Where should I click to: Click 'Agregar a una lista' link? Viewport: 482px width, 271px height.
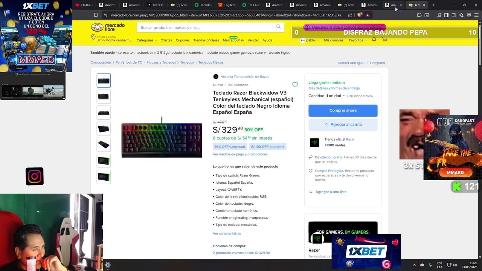331,192
